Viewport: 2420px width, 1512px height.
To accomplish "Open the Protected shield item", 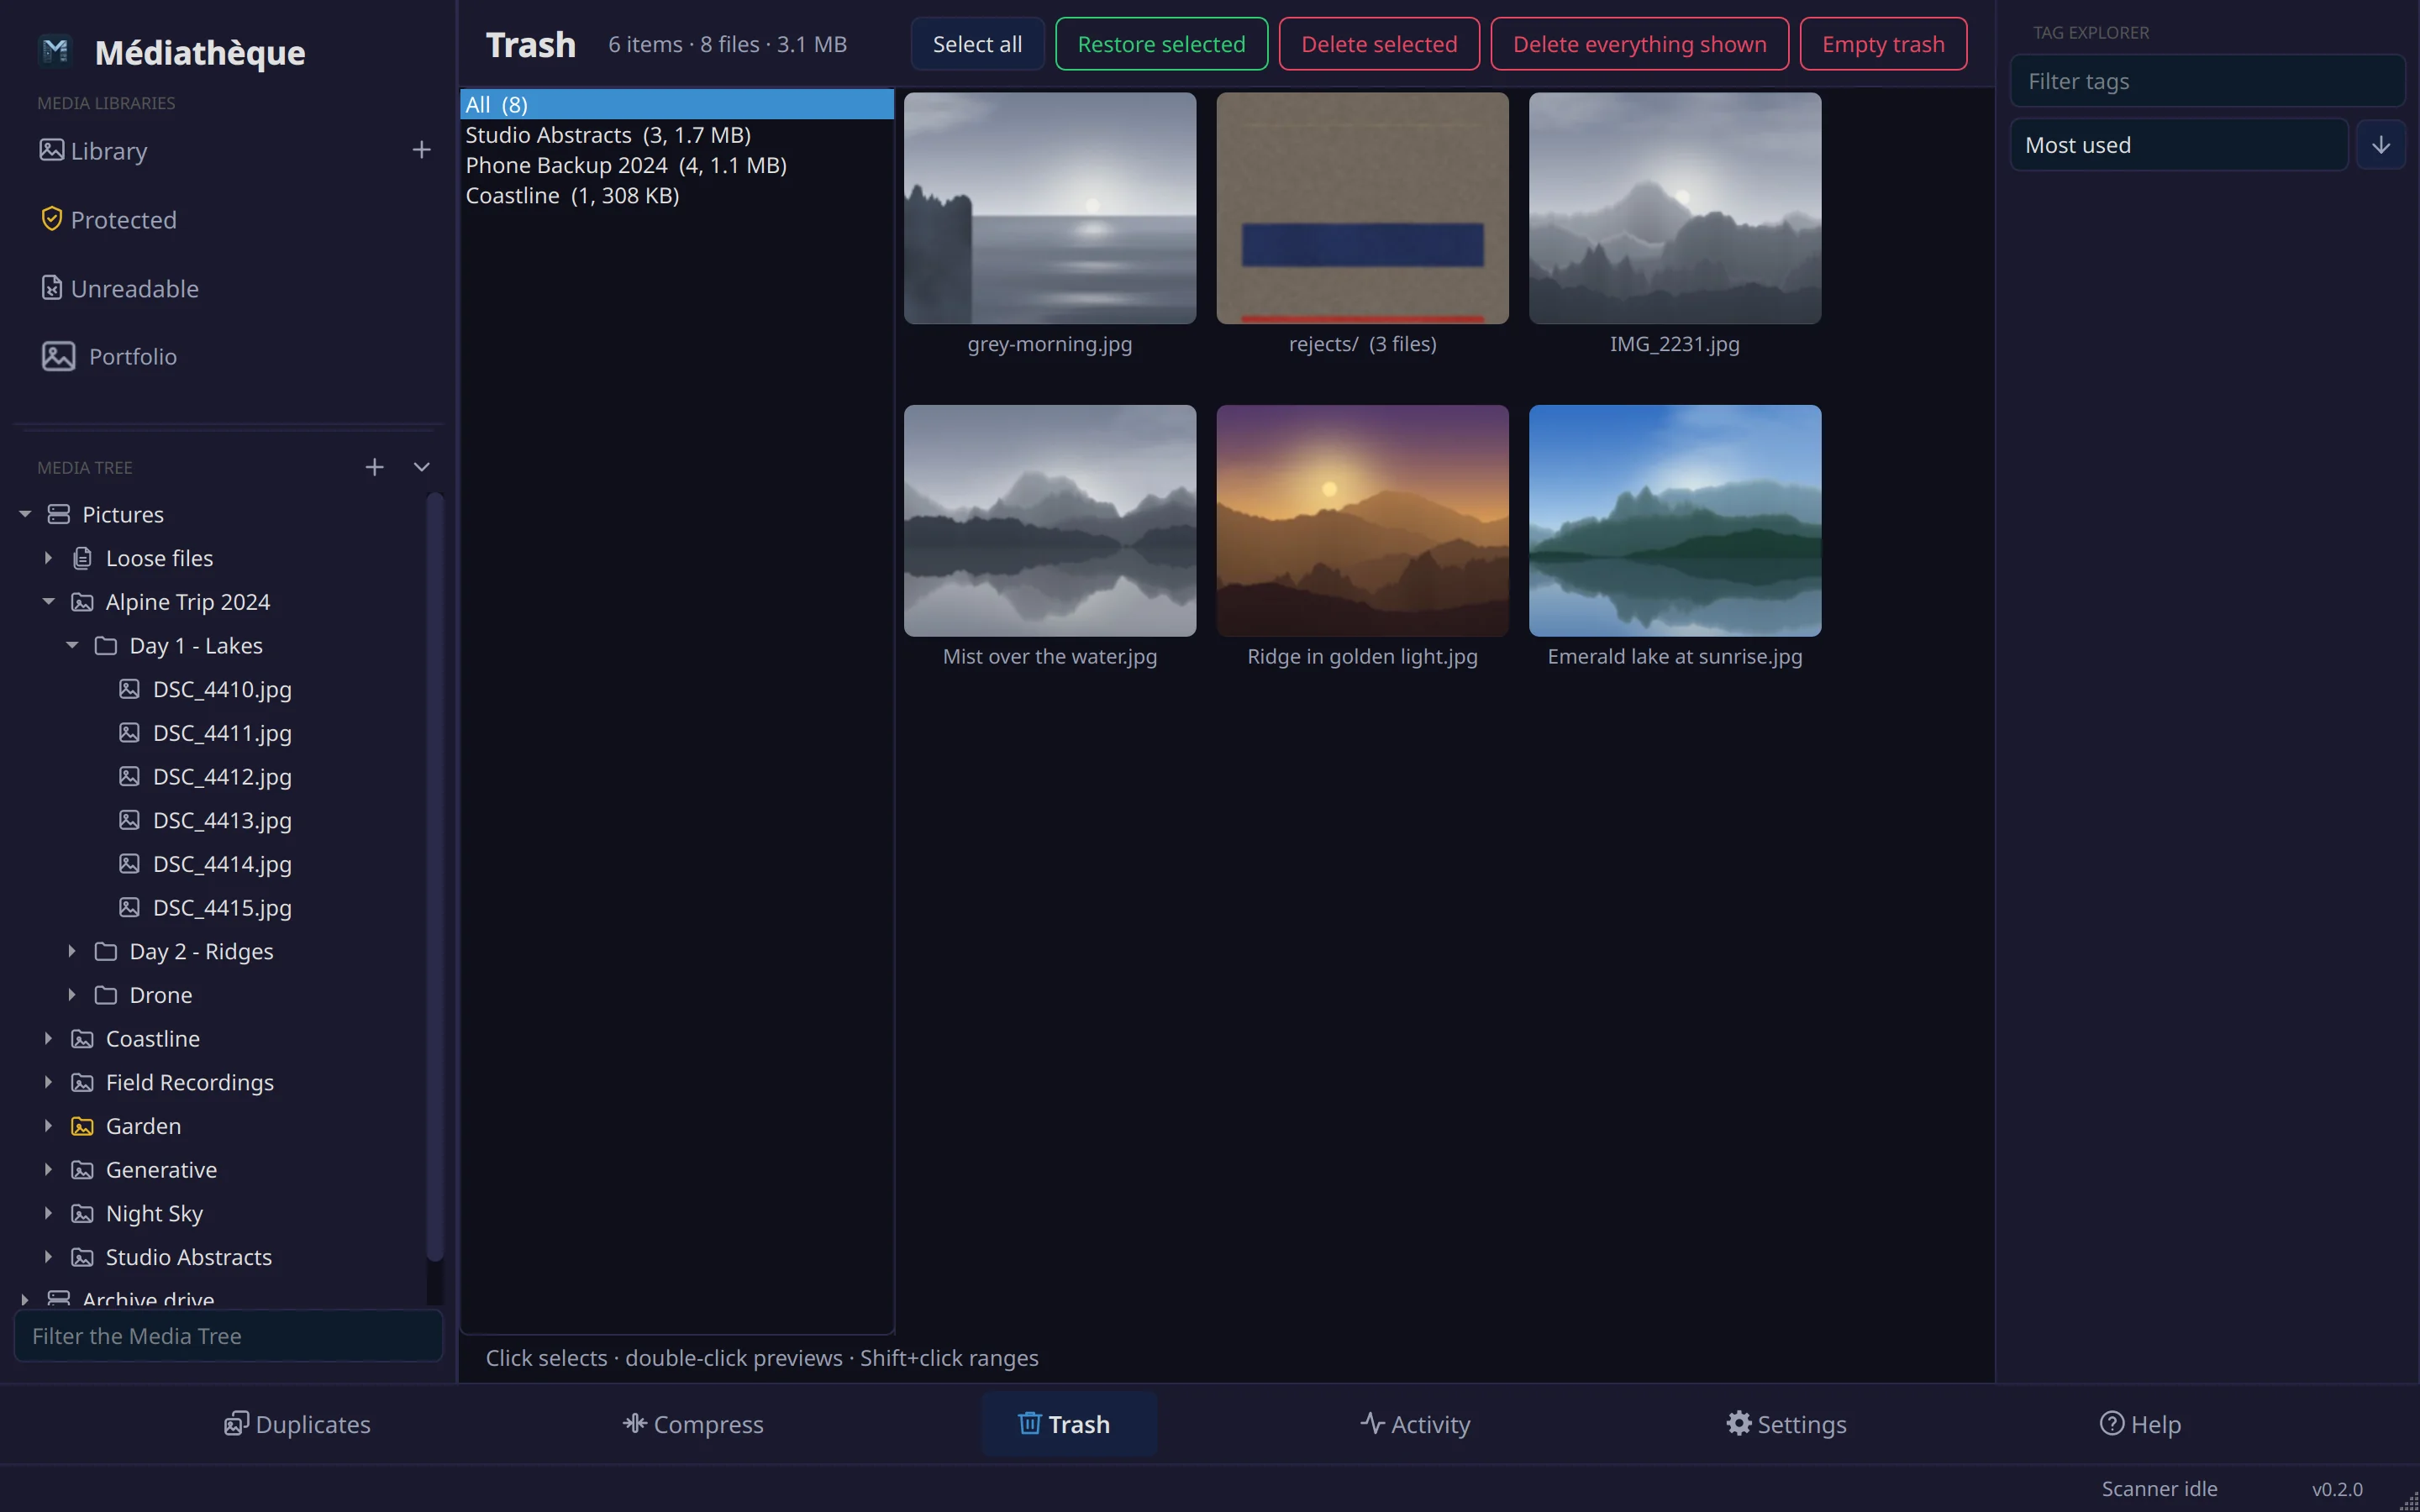I will [x=108, y=219].
